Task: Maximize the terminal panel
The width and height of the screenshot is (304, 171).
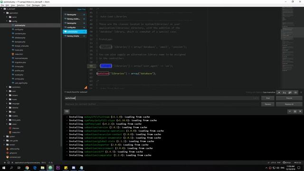Action: click(295, 112)
